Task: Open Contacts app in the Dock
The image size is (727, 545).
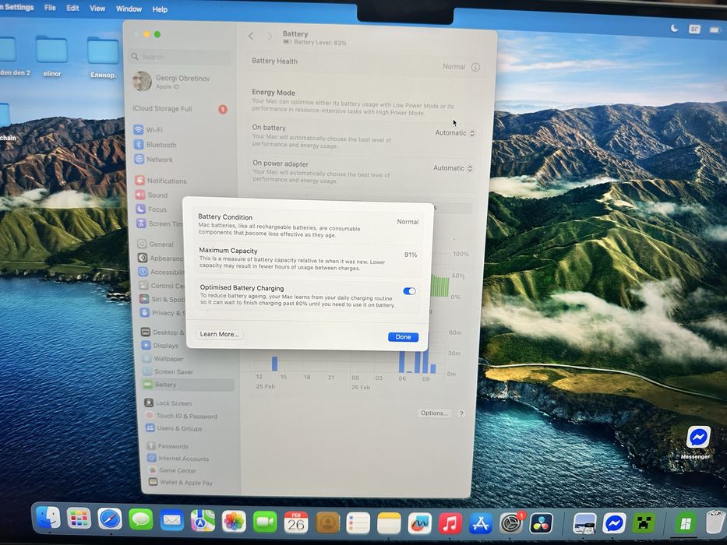Action: point(327,522)
